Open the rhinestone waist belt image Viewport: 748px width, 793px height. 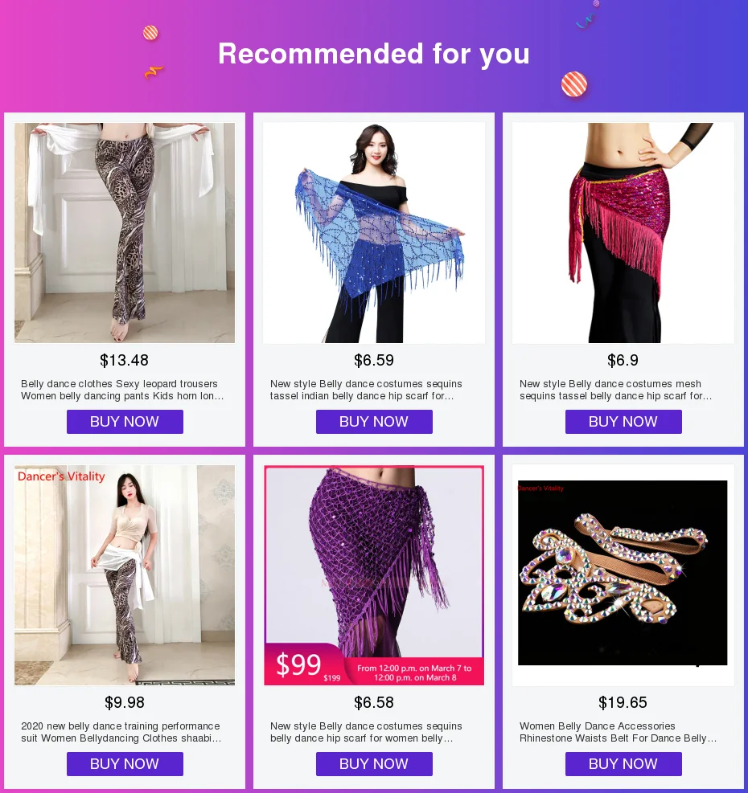[623, 575]
